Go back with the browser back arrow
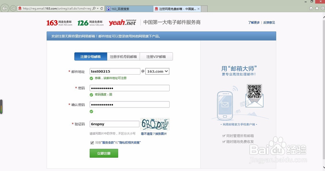 click(5, 8)
